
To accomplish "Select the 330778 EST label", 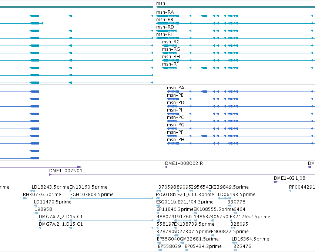I will tap(237, 202).
